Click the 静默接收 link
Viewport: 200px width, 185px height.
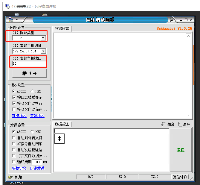click(x=19, y=116)
